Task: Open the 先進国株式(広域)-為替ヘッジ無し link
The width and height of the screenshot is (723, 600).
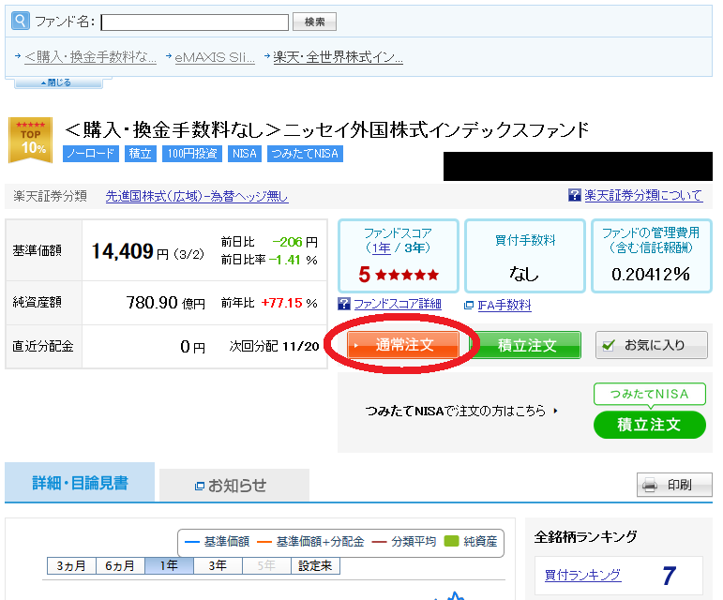Action: tap(197, 197)
